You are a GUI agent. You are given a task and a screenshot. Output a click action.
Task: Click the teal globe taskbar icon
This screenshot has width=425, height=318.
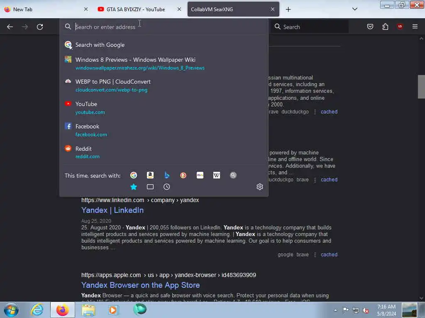pos(140,310)
